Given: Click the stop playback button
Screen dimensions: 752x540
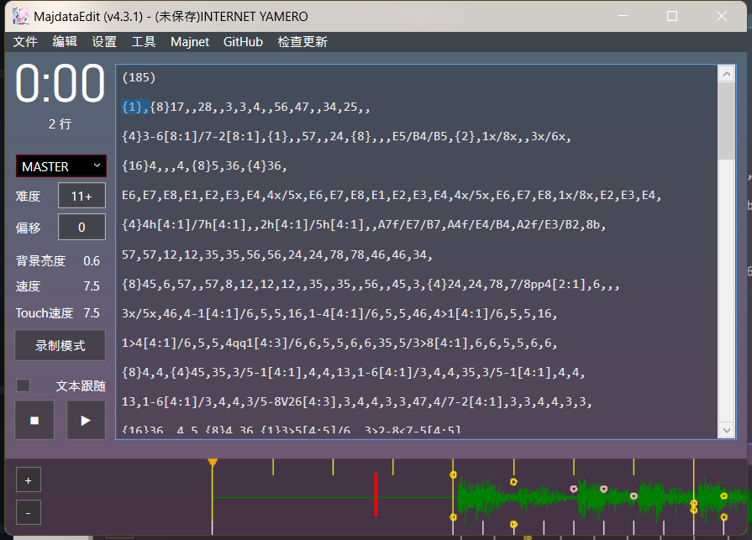Looking at the screenshot, I should click(x=34, y=420).
